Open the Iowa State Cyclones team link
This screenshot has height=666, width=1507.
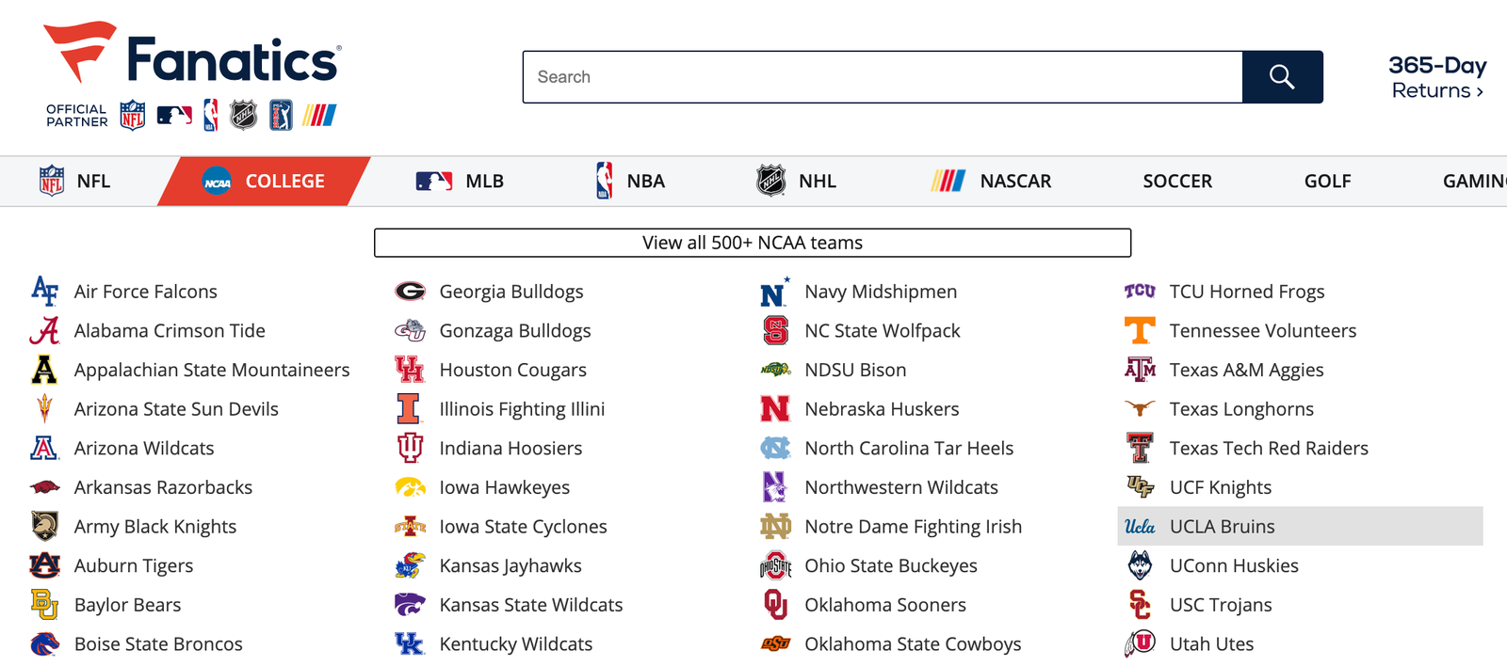[523, 527]
